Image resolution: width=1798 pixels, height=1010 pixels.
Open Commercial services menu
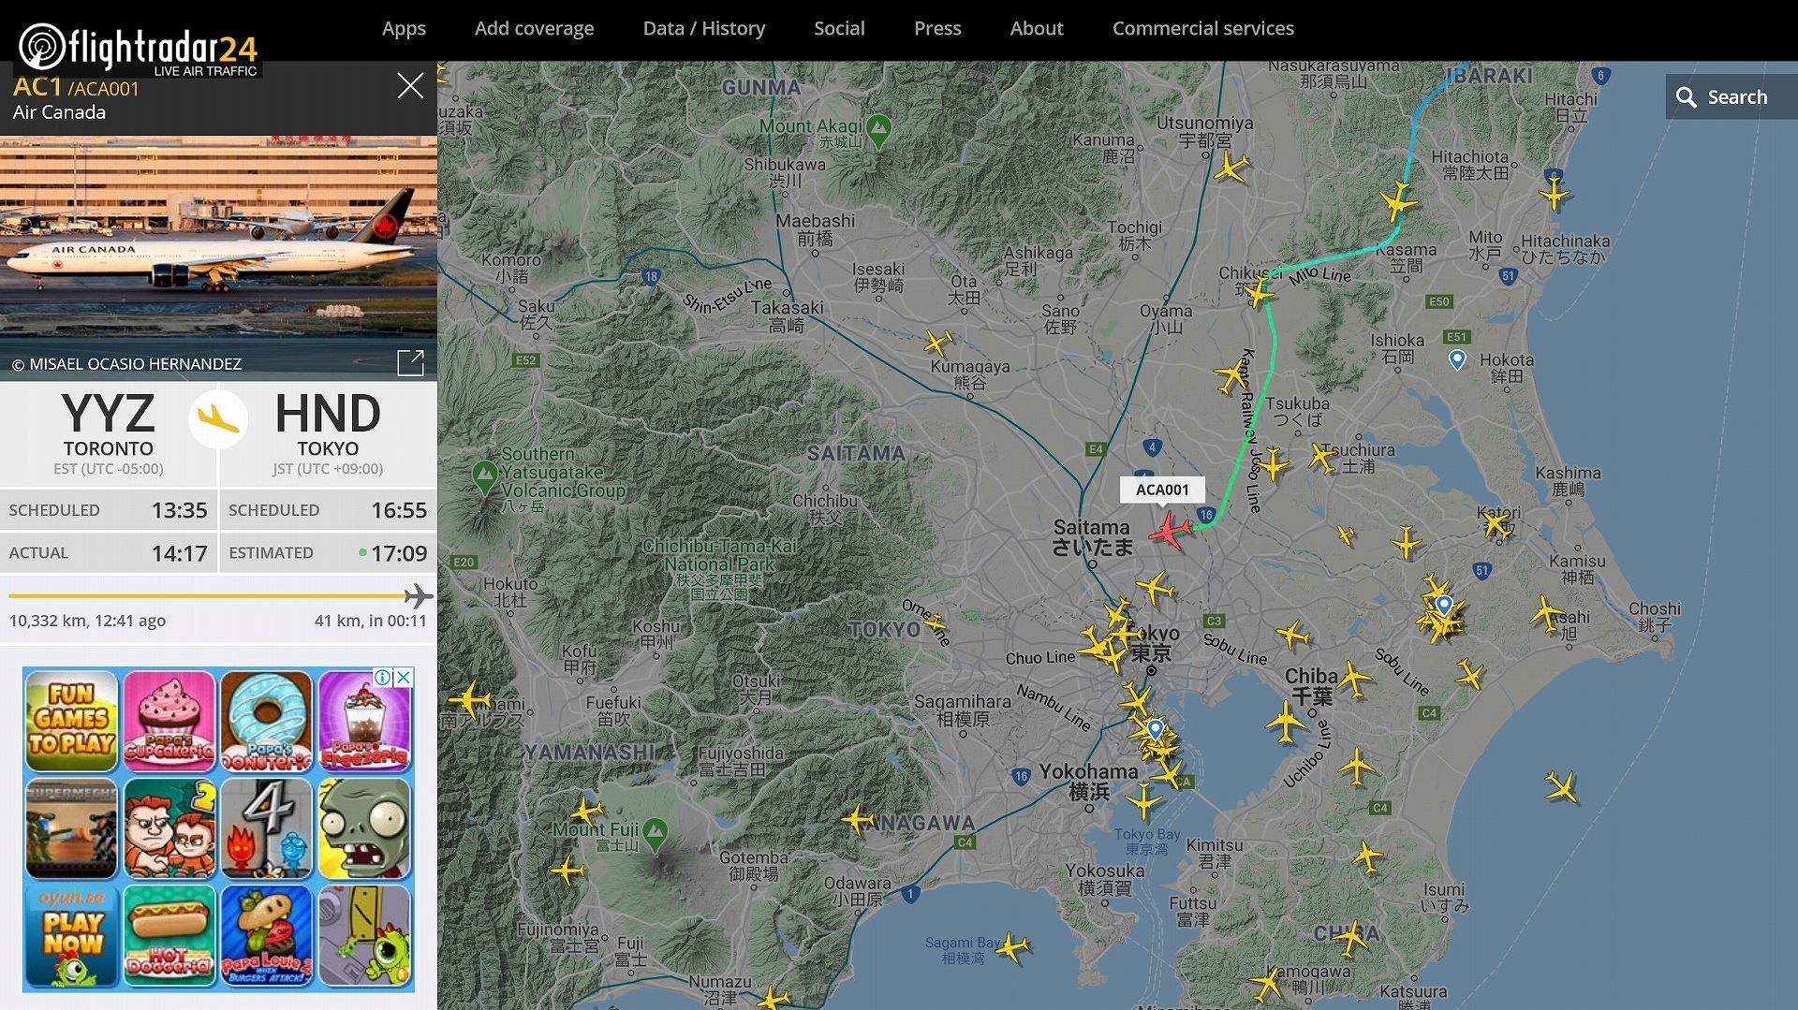(x=1203, y=28)
